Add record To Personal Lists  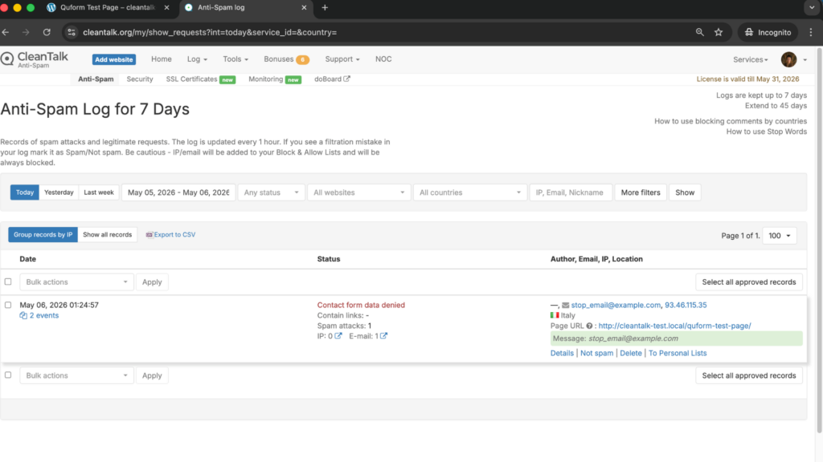[x=678, y=353]
